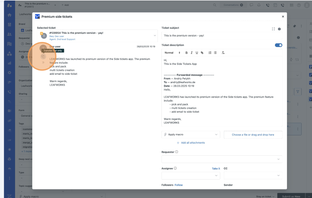This screenshot has width=312, height=198.
Task: Add a new tab with + Add
Action: point(65,5)
